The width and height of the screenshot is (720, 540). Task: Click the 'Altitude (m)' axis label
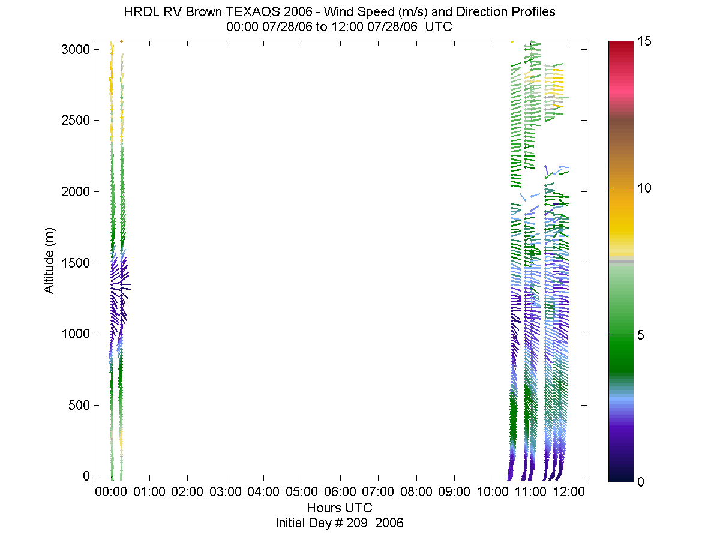[x=49, y=260]
